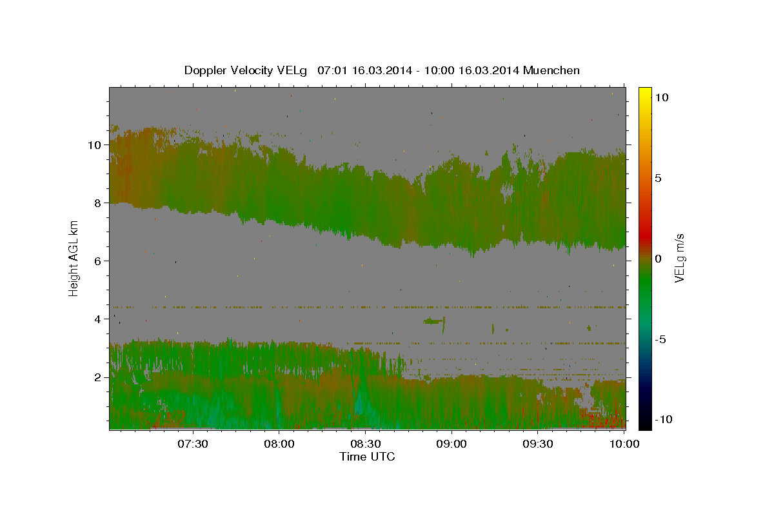
Task: Click the small green echo patch near 4 km
Action: click(x=433, y=321)
